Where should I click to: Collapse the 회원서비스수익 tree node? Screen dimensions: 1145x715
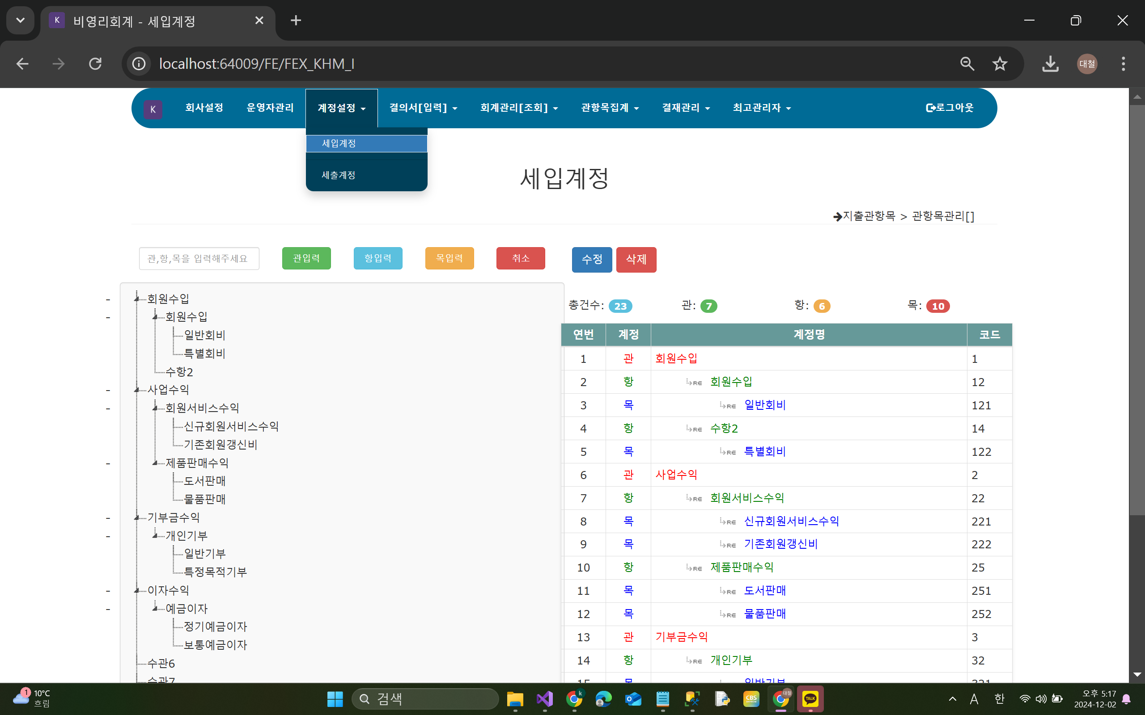[155, 408]
